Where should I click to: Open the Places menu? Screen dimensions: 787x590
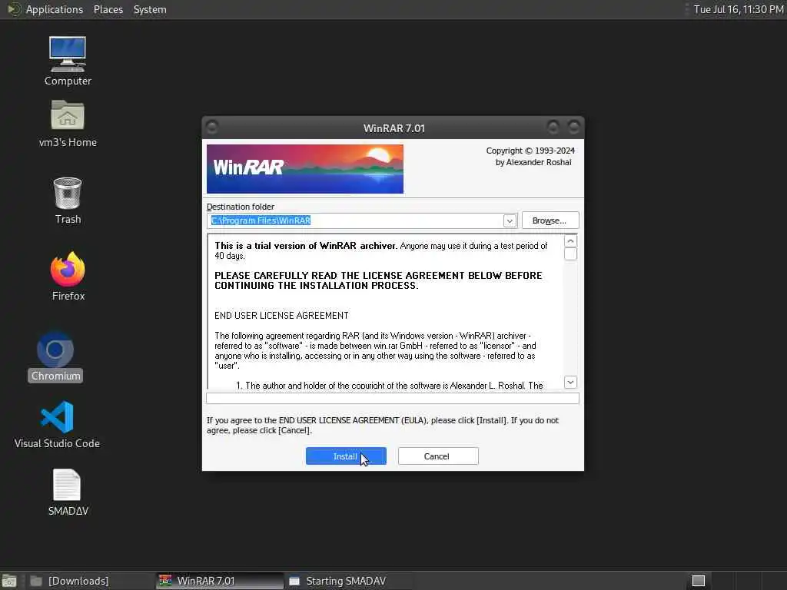click(x=108, y=9)
